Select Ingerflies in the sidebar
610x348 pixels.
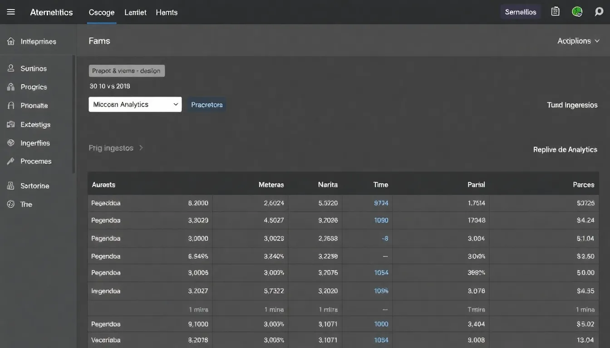click(35, 143)
